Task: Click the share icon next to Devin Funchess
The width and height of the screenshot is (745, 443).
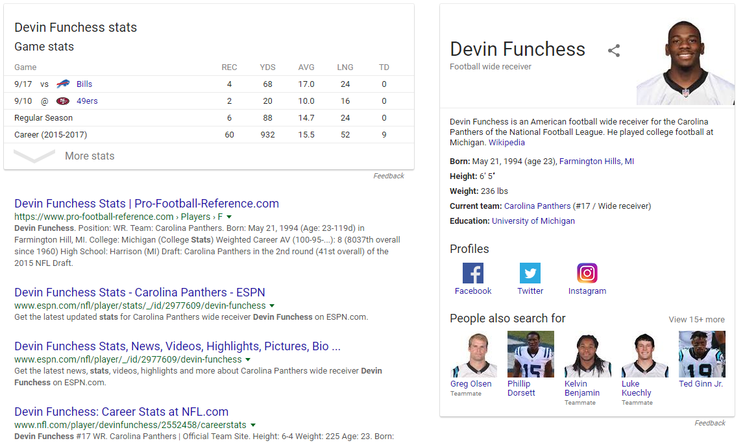Action: 614,51
